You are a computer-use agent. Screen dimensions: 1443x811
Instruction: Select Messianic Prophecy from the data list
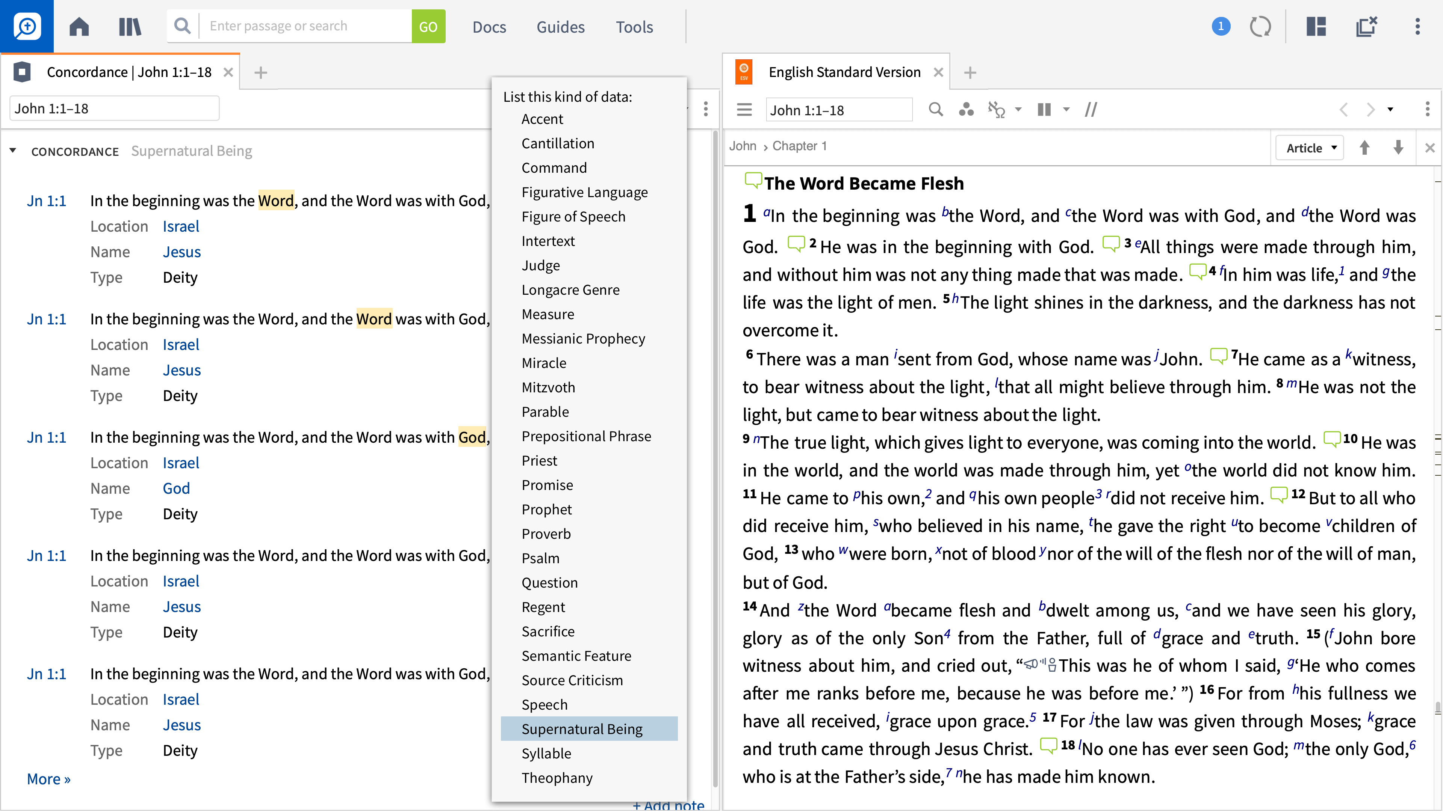583,338
